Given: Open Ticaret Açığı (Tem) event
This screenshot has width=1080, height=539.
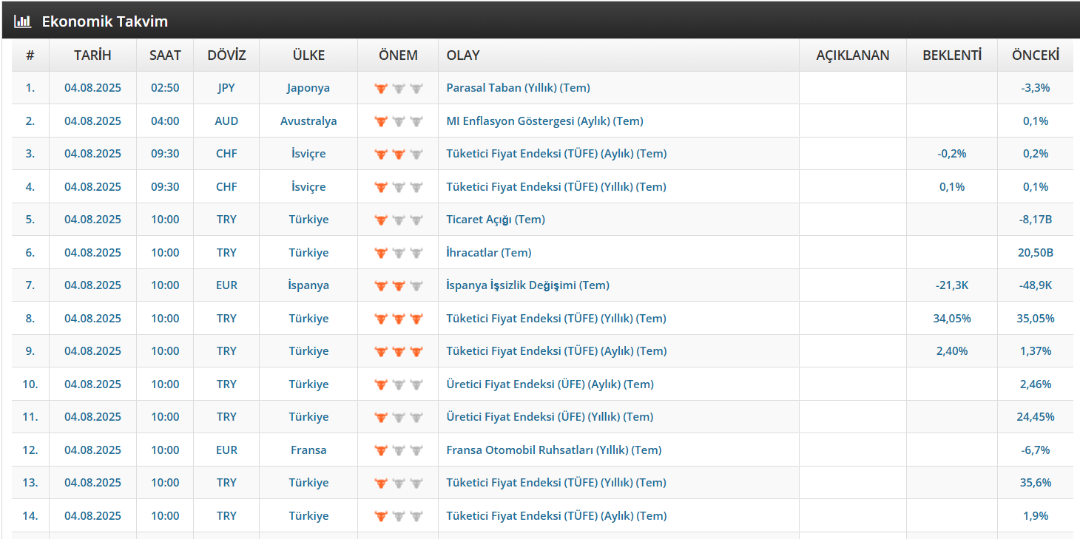Looking at the screenshot, I should coord(496,220).
